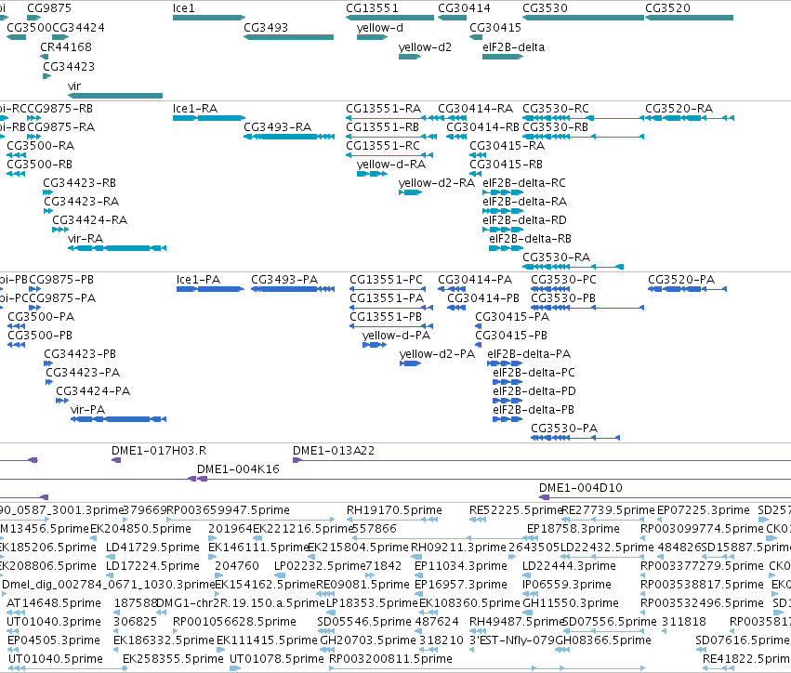791x673 pixels.
Task: Click the CG13551 gene label
Action: coord(372,8)
